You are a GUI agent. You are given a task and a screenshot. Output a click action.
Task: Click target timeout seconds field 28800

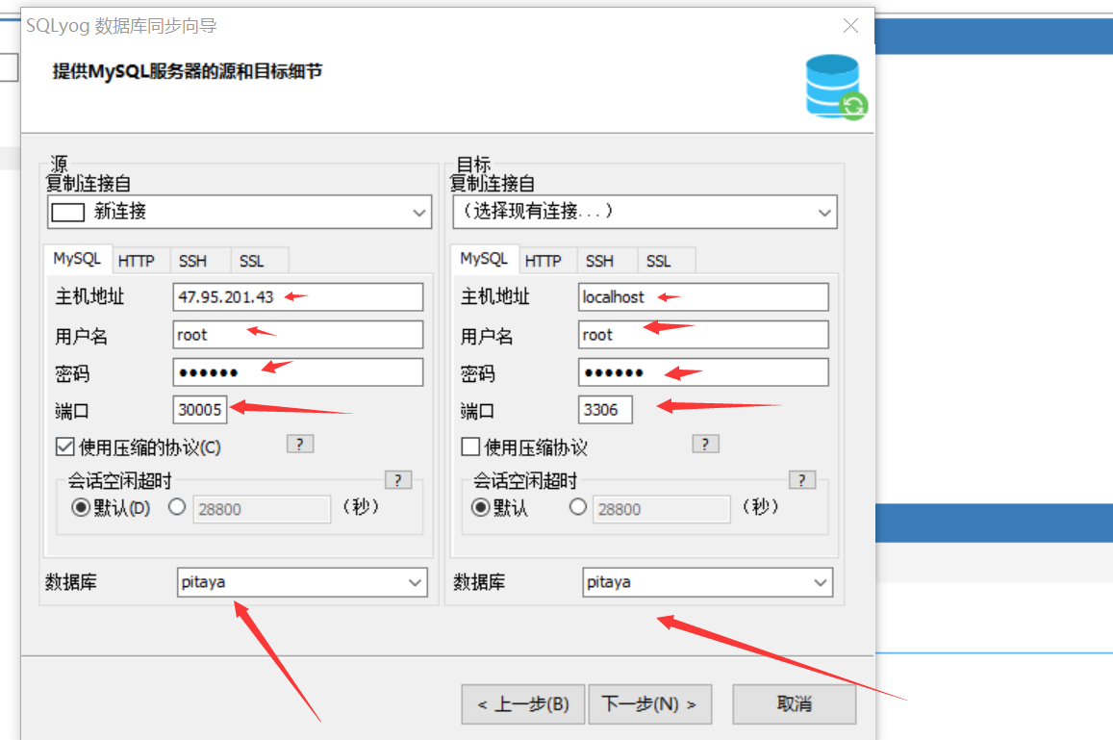[x=662, y=509]
